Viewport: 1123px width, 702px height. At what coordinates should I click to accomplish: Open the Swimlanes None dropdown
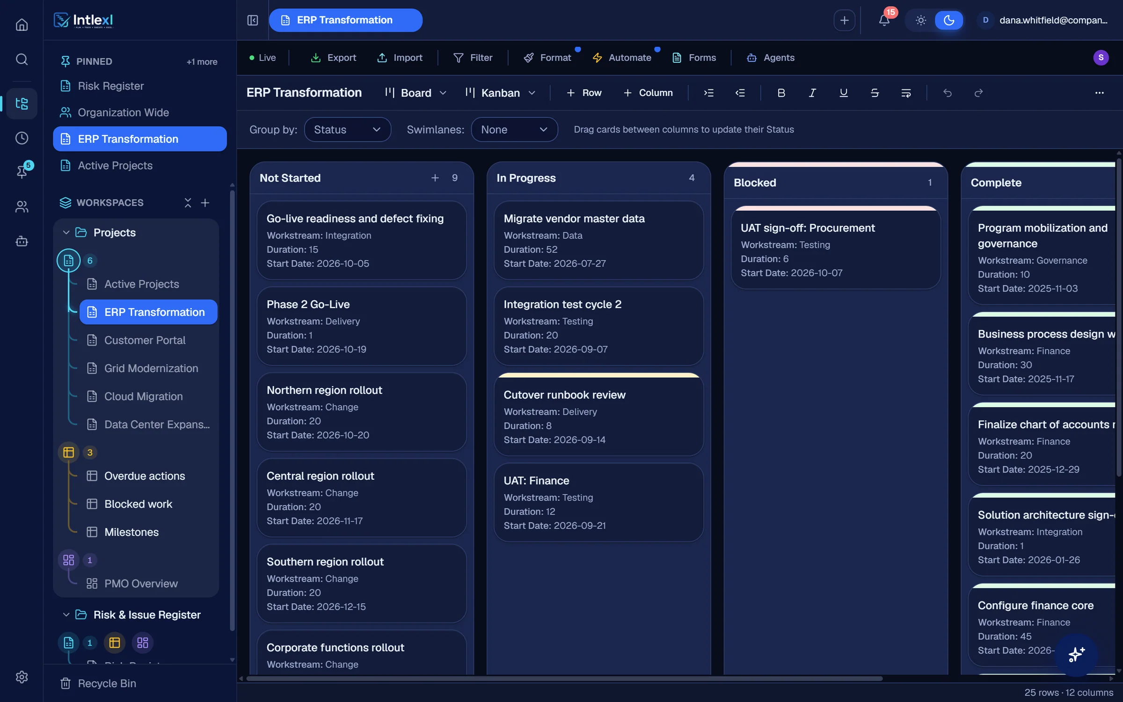point(514,130)
